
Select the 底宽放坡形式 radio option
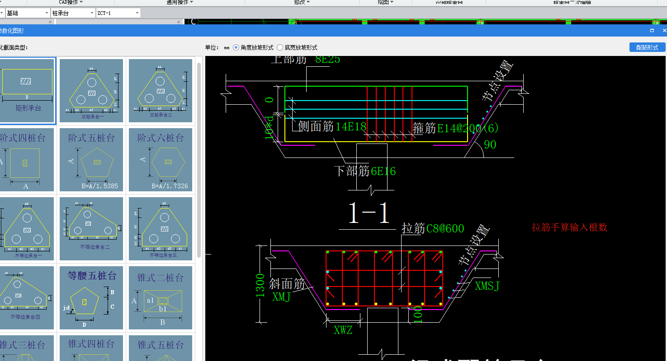click(297, 47)
